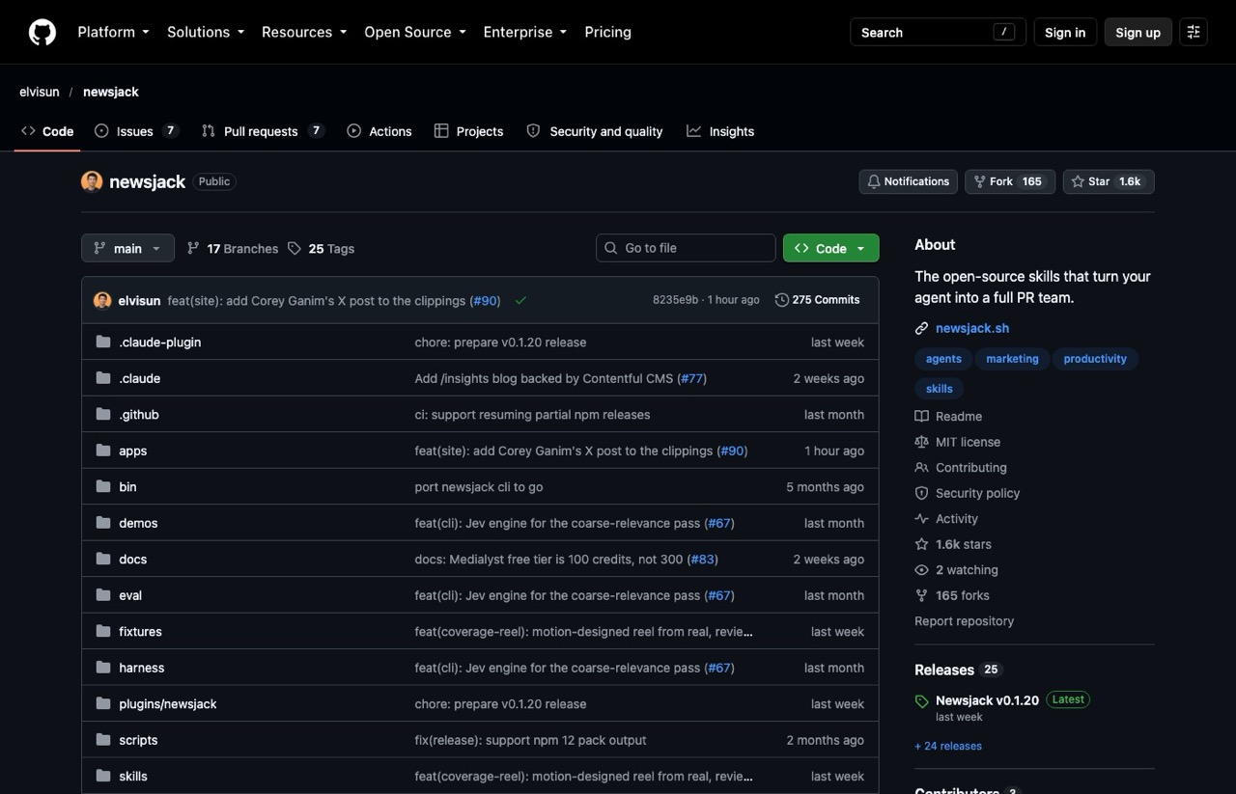Go to GitHub home via Octocat logo

[x=42, y=32]
